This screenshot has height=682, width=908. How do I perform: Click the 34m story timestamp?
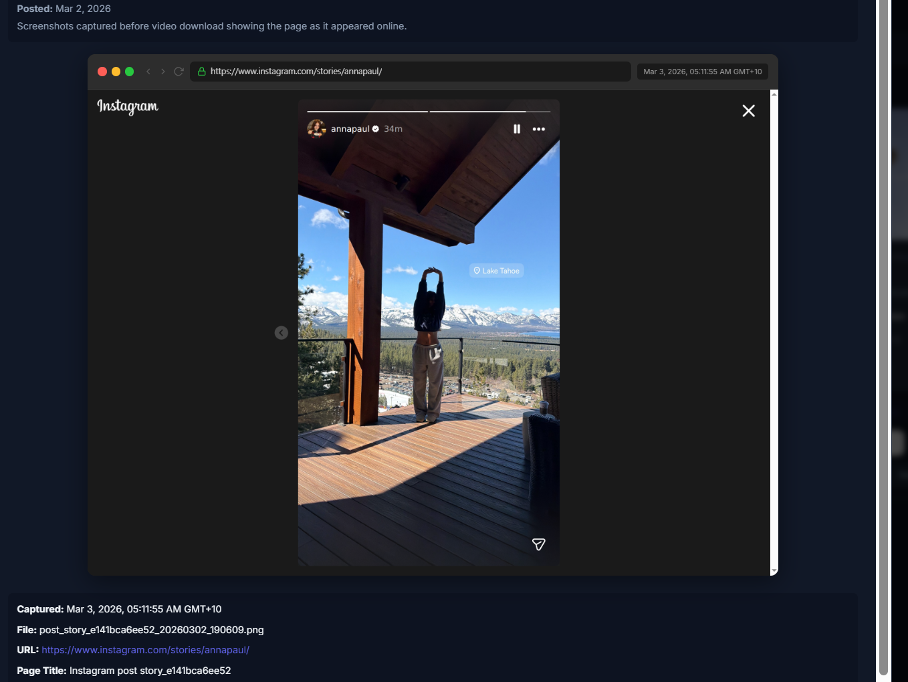click(392, 128)
